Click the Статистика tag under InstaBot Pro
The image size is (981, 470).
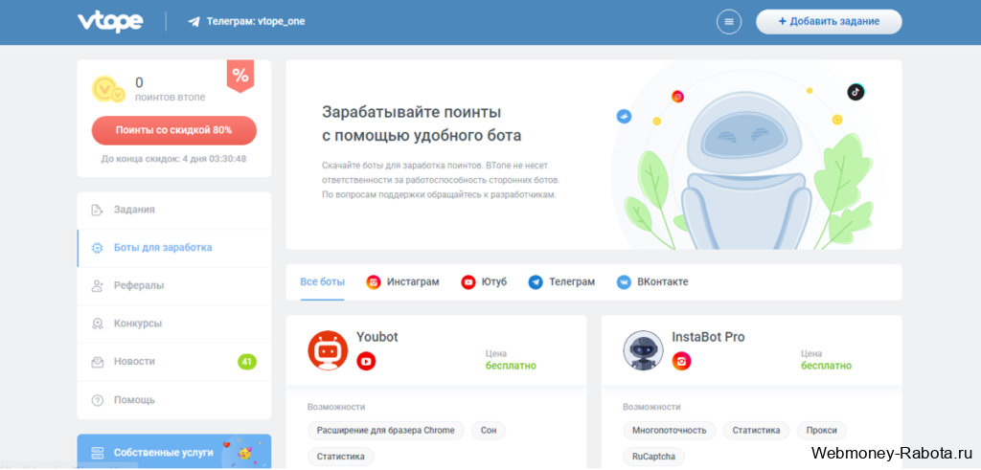757,431
